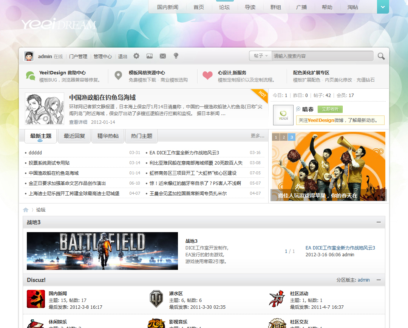This screenshot has width=408, height=328.
Task: Switch to the 最新主题 tab
Action: (40, 136)
